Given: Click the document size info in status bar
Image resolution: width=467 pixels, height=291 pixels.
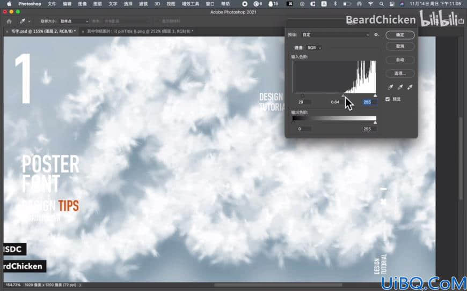Looking at the screenshot, I should point(50,285).
